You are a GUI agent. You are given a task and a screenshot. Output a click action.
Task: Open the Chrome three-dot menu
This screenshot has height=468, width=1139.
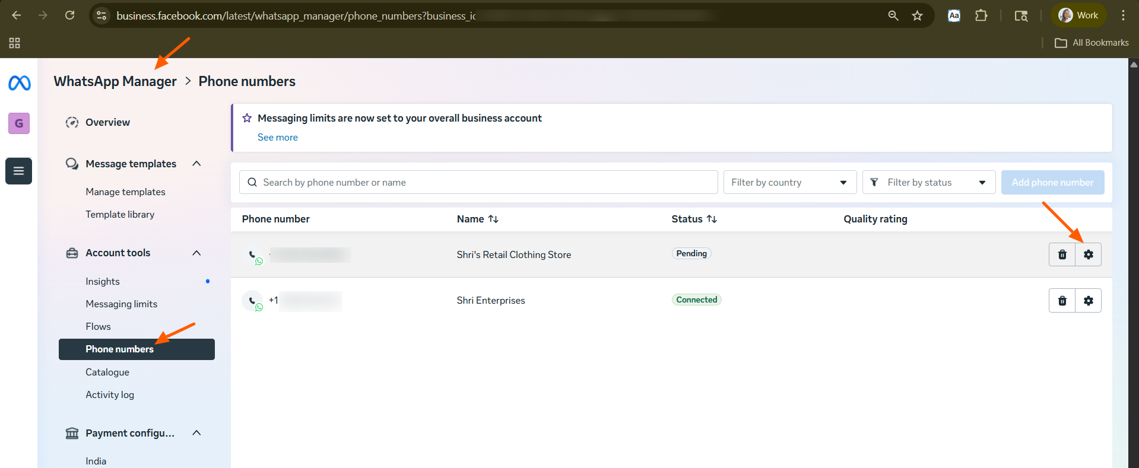[x=1123, y=15]
